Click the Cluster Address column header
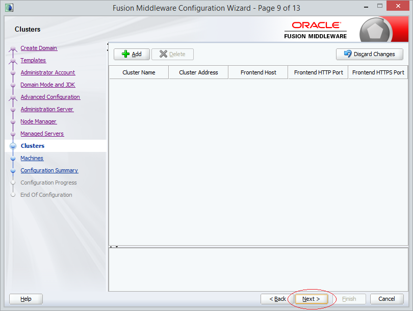413x311 pixels. tap(199, 72)
